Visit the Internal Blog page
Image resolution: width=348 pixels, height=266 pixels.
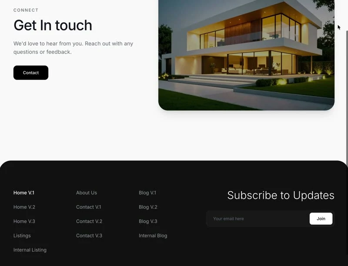pyautogui.click(x=153, y=236)
